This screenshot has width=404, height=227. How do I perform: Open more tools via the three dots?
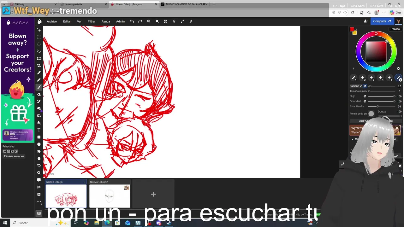tap(39, 201)
